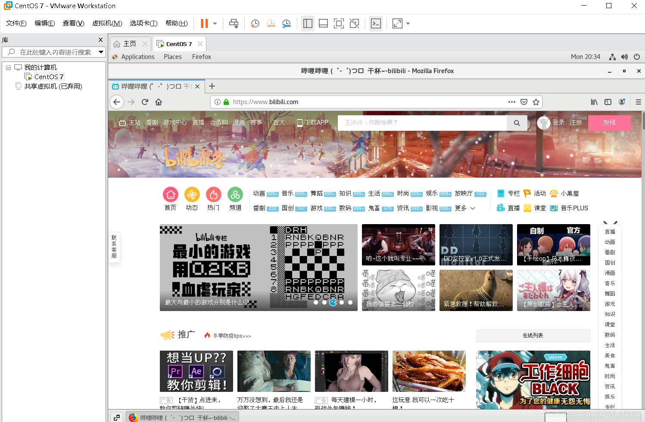Click the bilibili search magnifier button

(x=517, y=123)
